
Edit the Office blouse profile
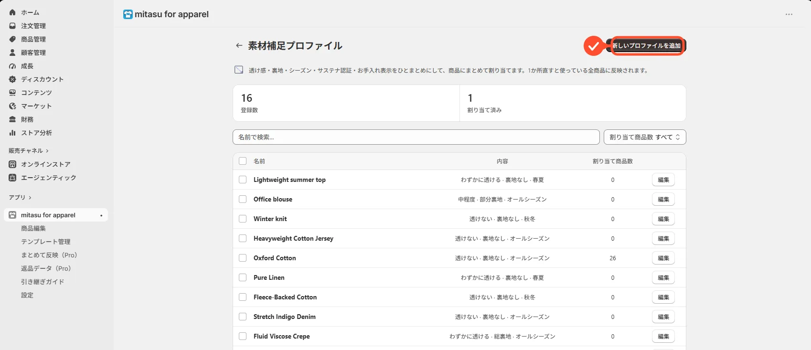(663, 199)
